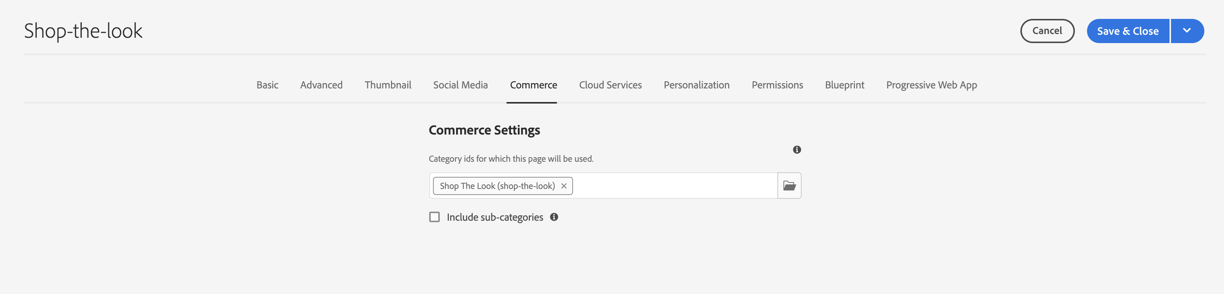
Task: Open category picker folder icon
Action: 789,186
